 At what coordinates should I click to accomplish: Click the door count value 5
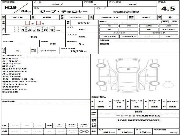95,4
